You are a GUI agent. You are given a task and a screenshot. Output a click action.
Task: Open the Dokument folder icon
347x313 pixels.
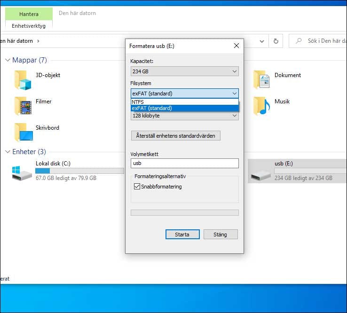click(x=261, y=80)
